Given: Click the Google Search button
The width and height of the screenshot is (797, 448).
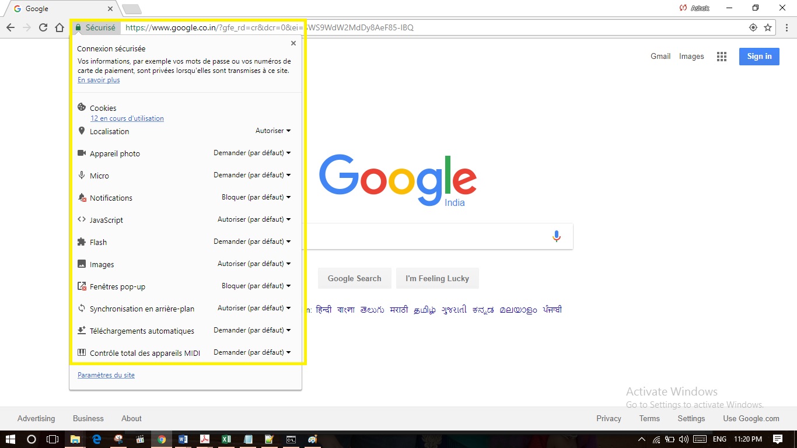Looking at the screenshot, I should point(354,278).
